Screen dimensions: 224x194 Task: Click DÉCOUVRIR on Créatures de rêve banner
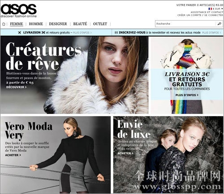(16, 87)
